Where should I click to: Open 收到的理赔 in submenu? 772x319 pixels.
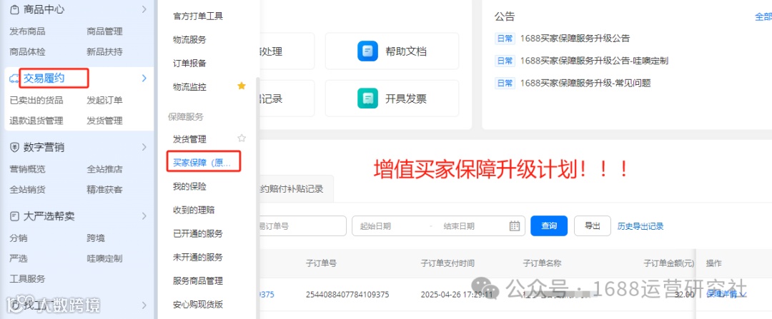(x=194, y=210)
